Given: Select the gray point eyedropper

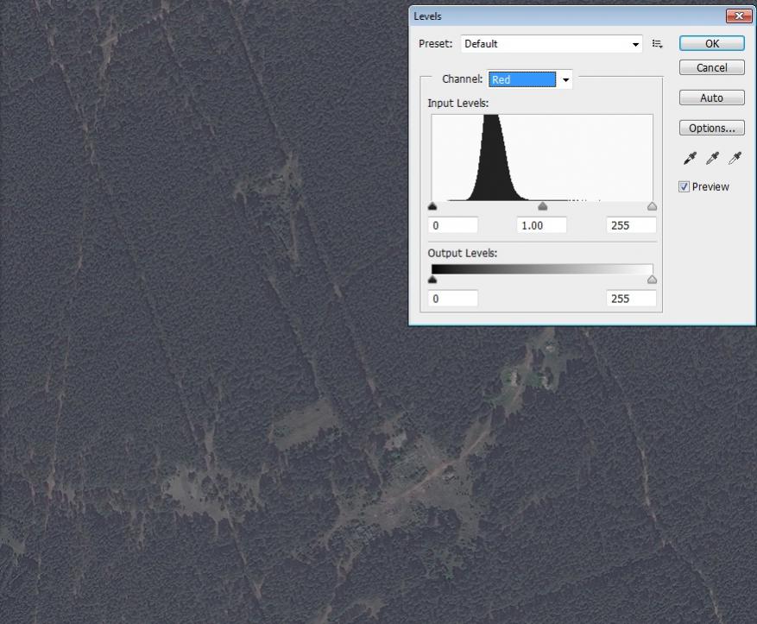Looking at the screenshot, I should point(712,158).
